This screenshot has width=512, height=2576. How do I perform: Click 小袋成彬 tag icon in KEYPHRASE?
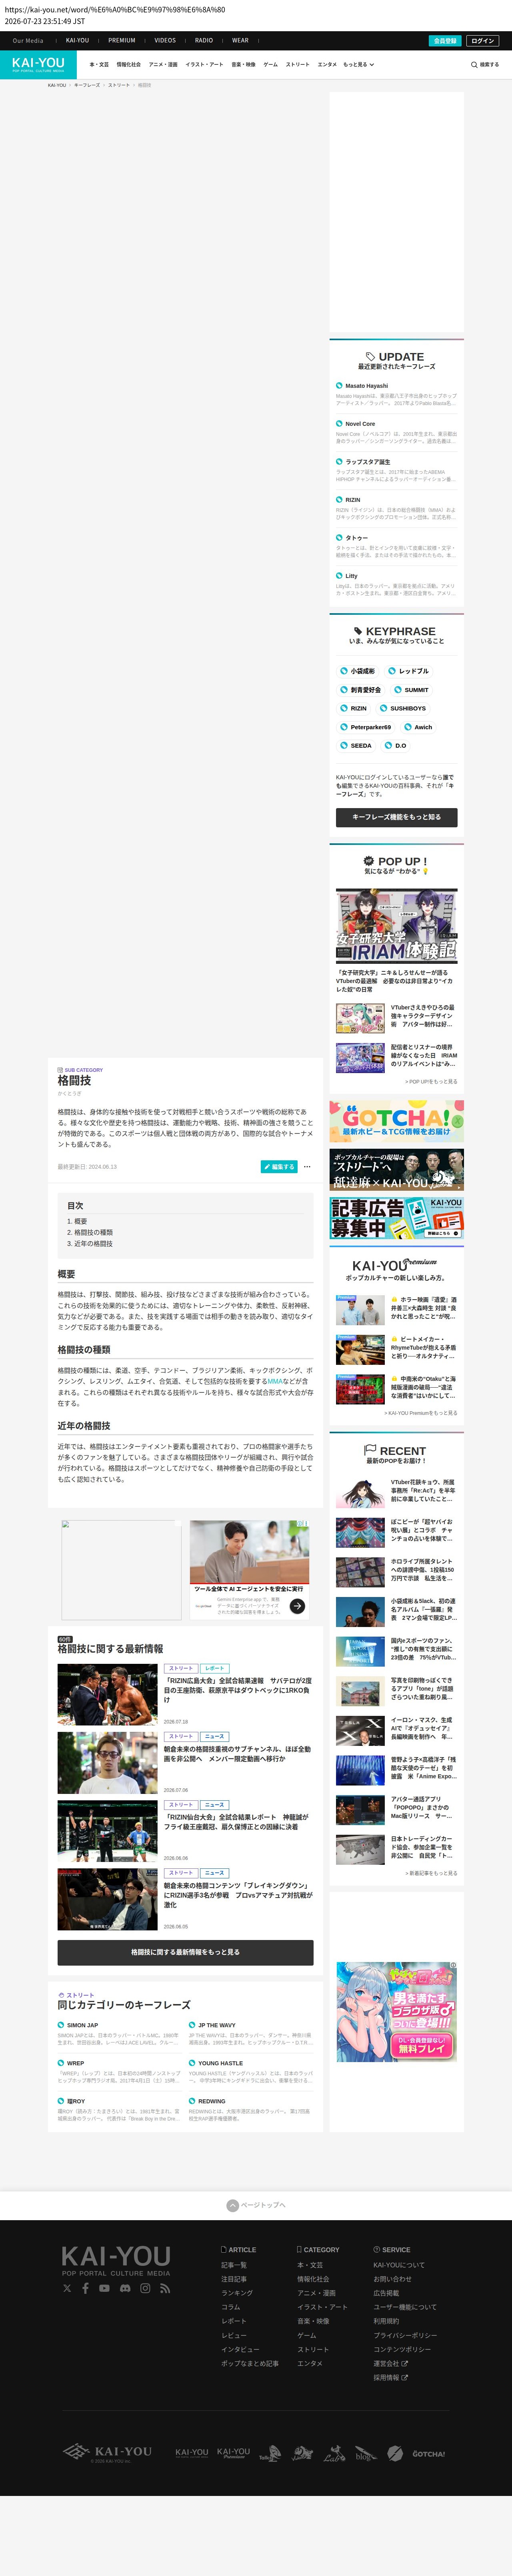point(343,671)
